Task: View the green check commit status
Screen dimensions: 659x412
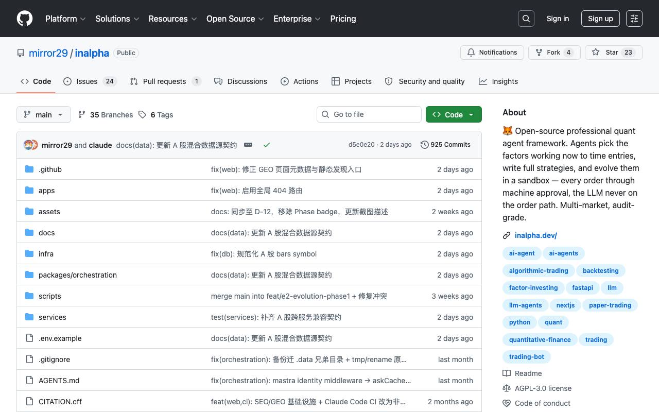Action: pyautogui.click(x=267, y=145)
